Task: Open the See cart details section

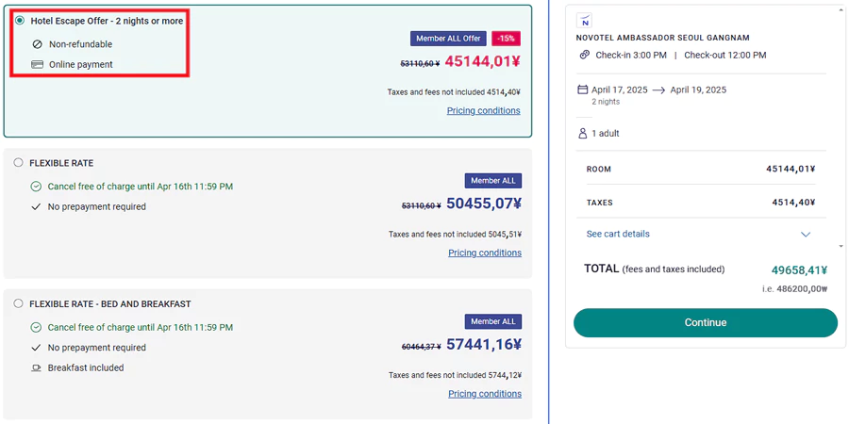Action: [x=618, y=235]
